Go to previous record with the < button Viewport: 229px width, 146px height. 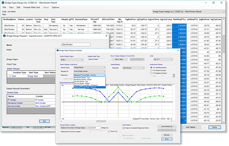20,127
